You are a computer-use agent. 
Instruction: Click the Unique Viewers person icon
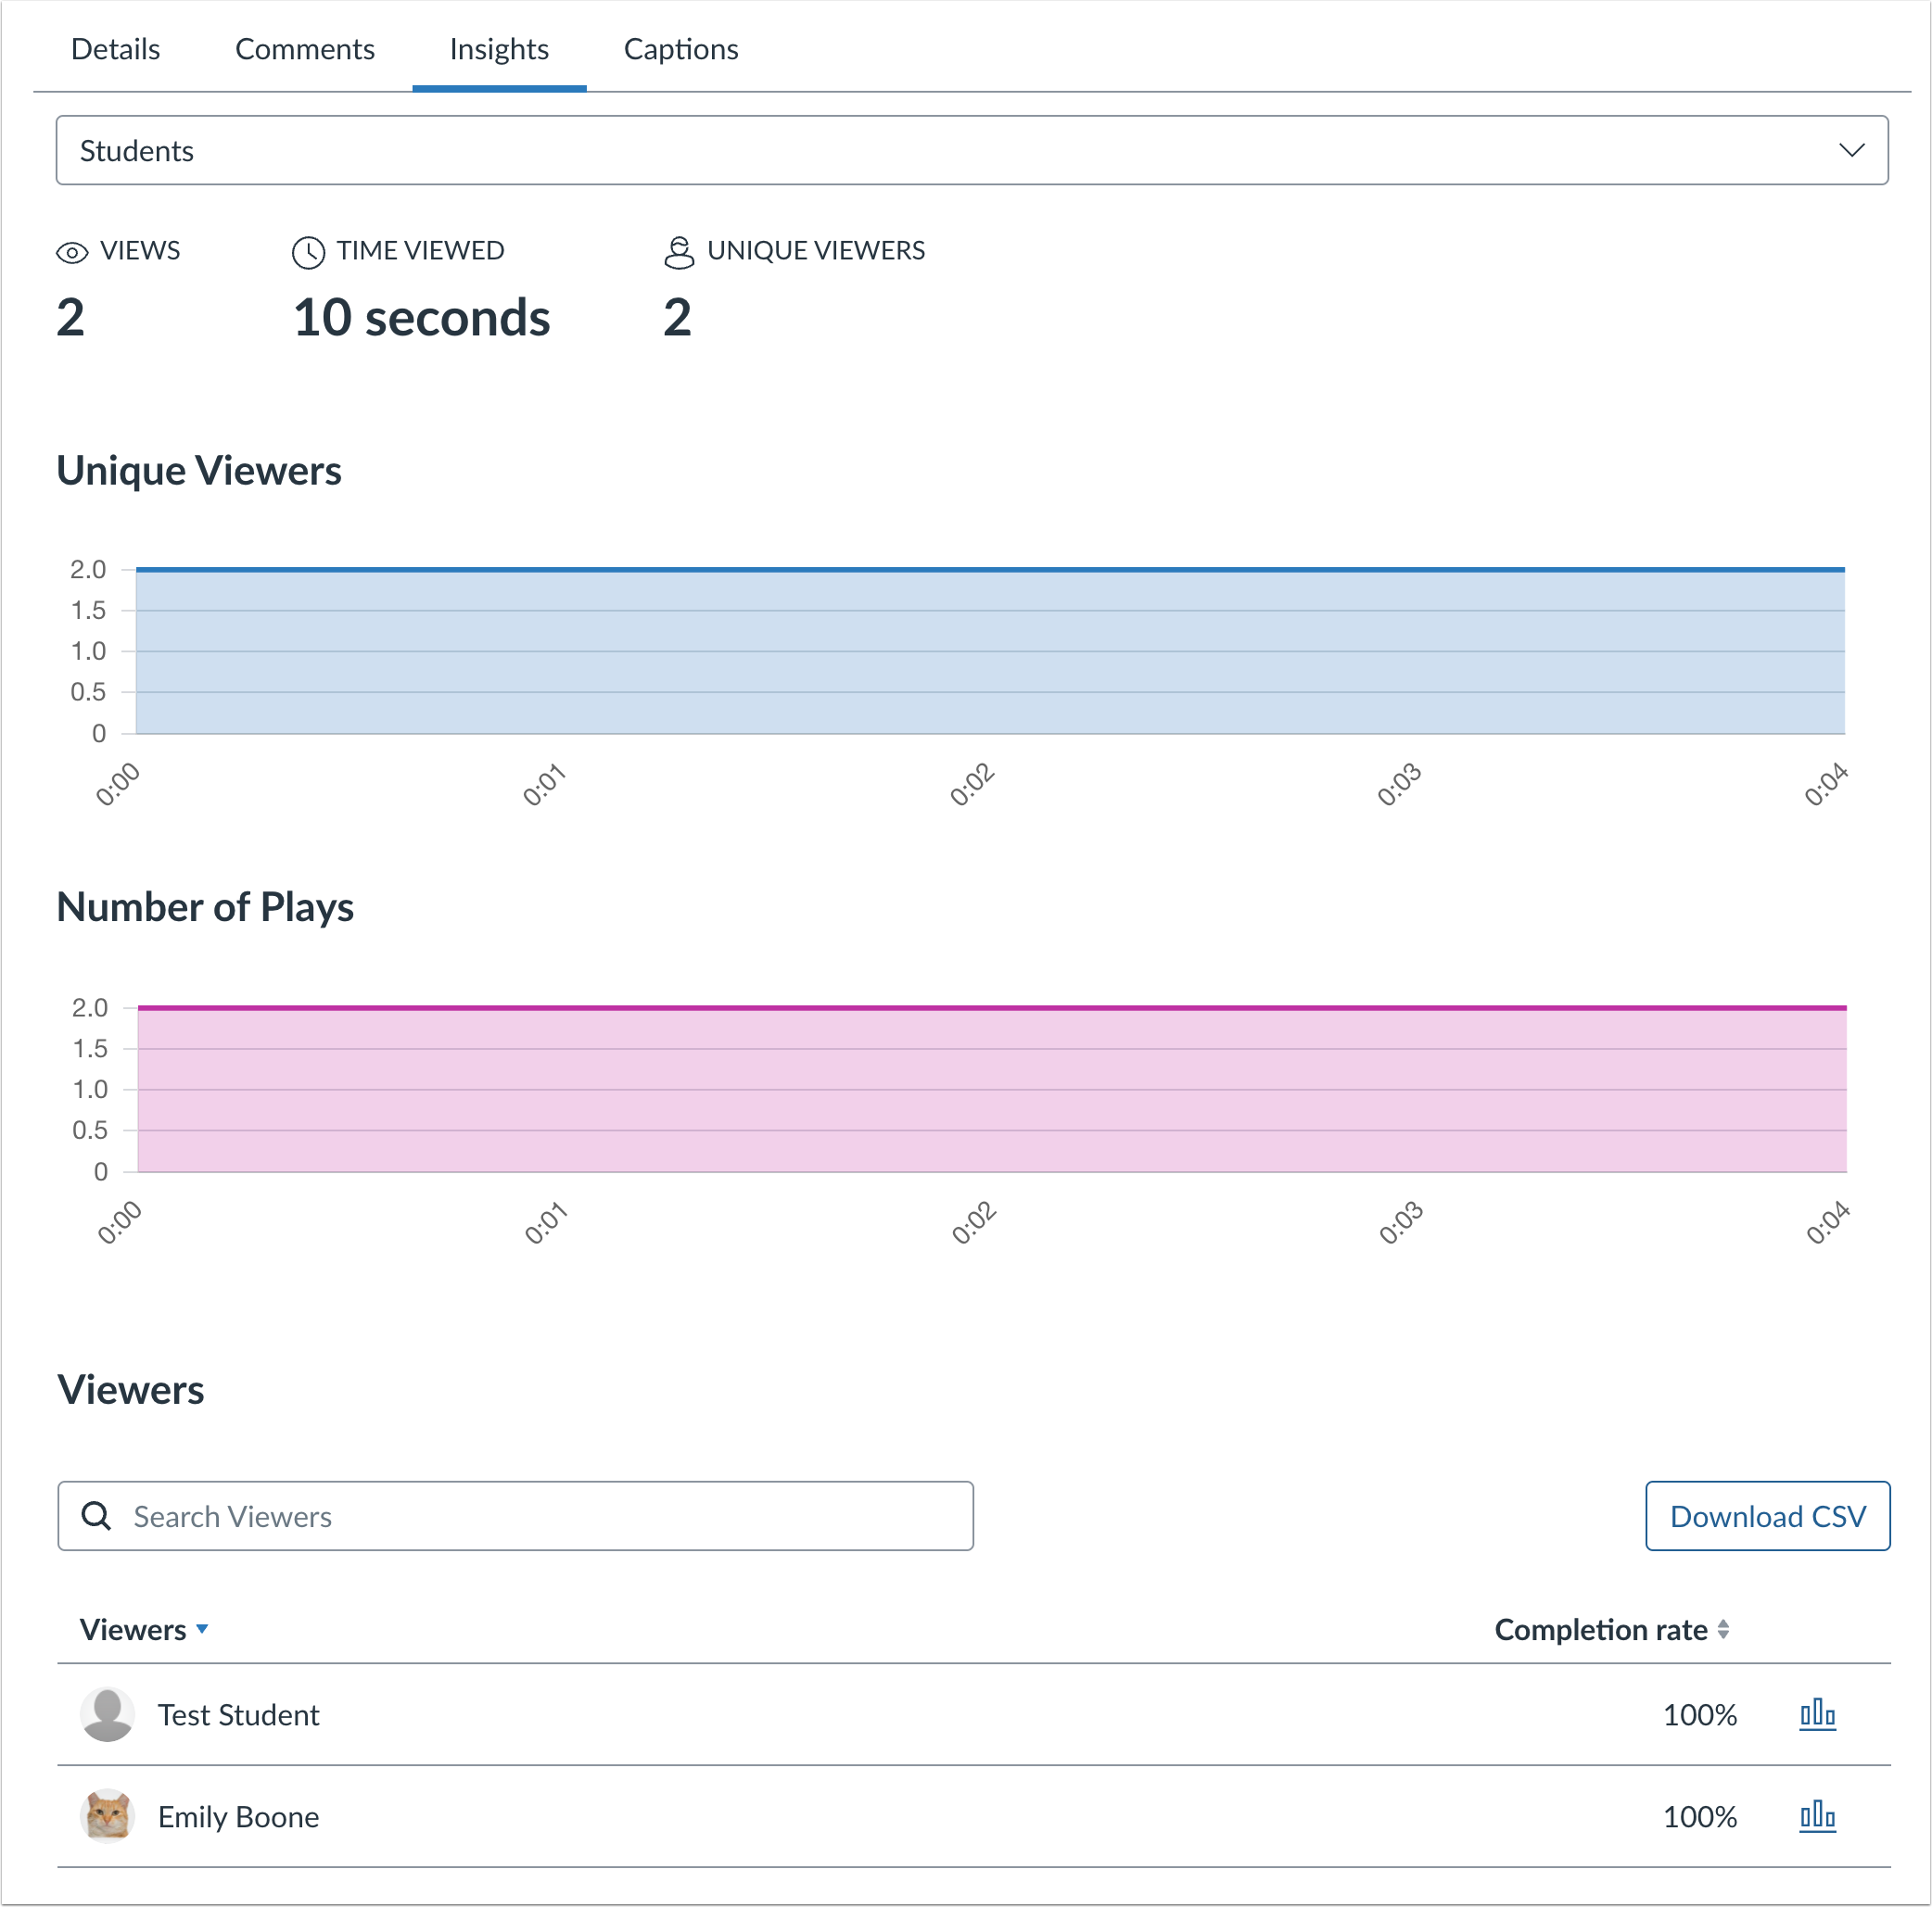click(x=678, y=252)
